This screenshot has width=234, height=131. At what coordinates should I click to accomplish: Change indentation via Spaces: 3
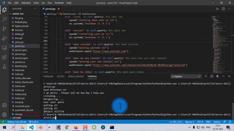tap(190, 122)
